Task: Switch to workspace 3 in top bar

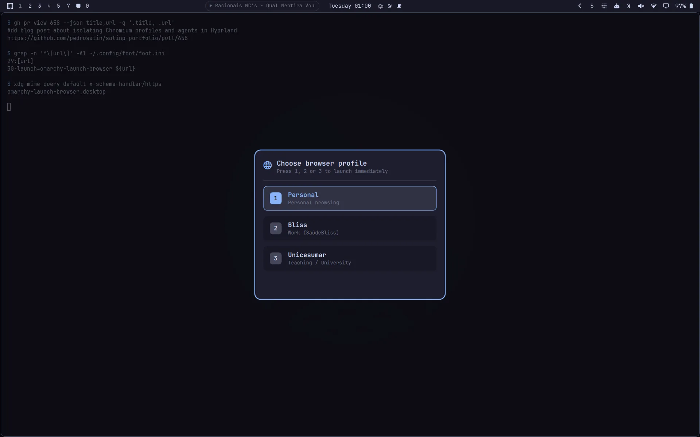Action: [39, 6]
